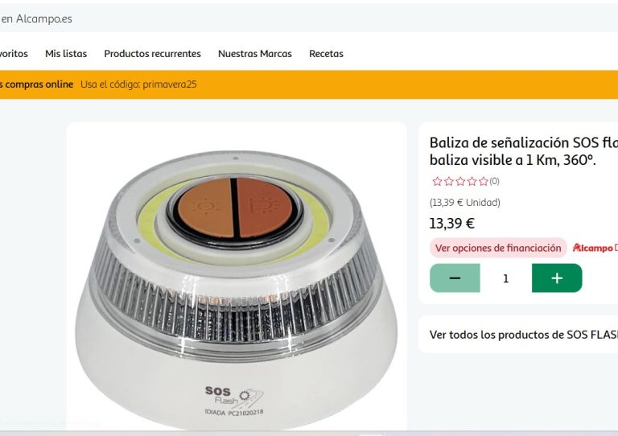The height and width of the screenshot is (436, 618).
Task: Open the Recetas menu item
Action: point(327,54)
